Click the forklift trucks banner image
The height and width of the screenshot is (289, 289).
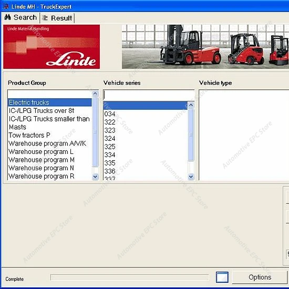[205, 47]
